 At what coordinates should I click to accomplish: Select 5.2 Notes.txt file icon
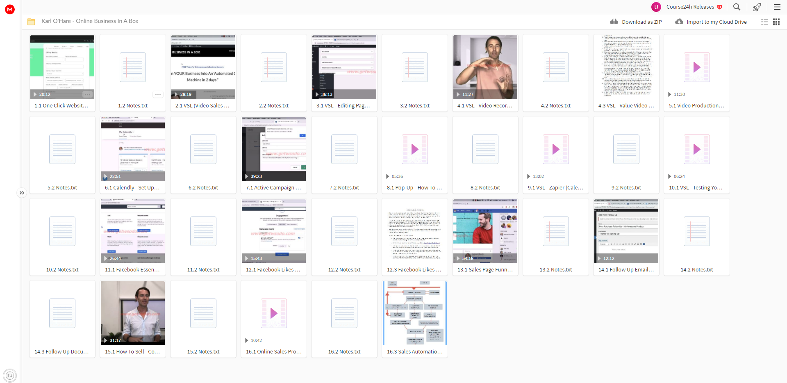click(62, 149)
